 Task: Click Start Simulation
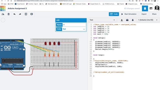[129, 14]
